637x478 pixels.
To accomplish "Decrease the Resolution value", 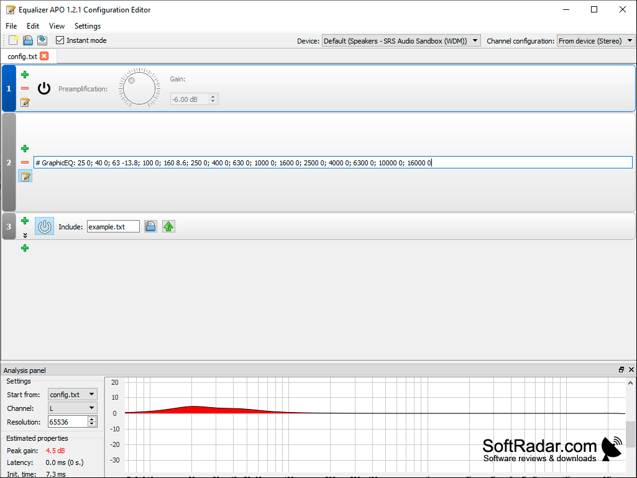I will coord(92,425).
